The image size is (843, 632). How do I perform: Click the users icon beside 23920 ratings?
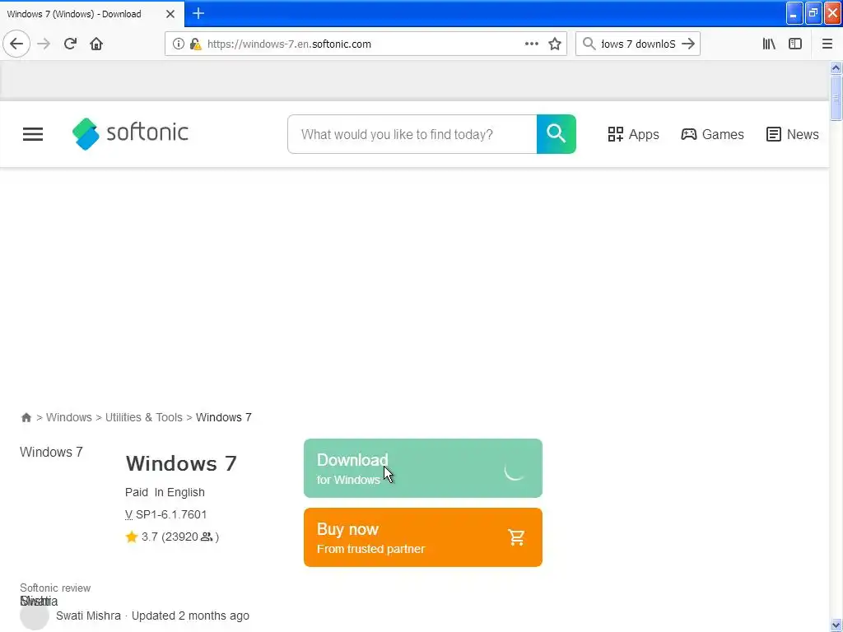[207, 537]
